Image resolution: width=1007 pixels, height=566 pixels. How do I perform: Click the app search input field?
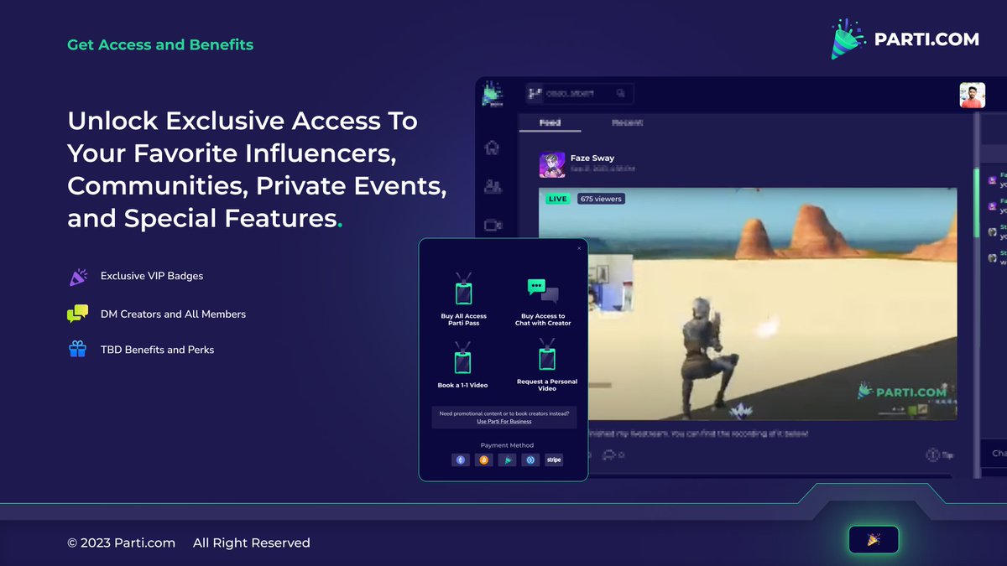pyautogui.click(x=579, y=94)
